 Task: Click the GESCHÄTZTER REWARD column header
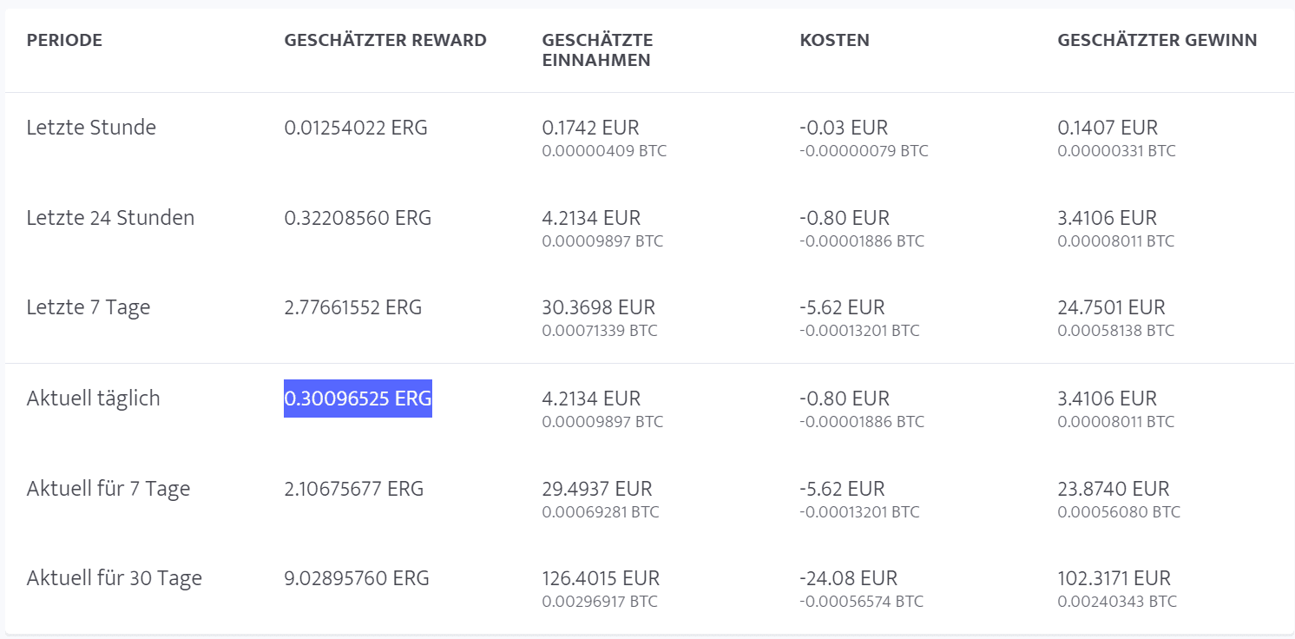point(385,40)
